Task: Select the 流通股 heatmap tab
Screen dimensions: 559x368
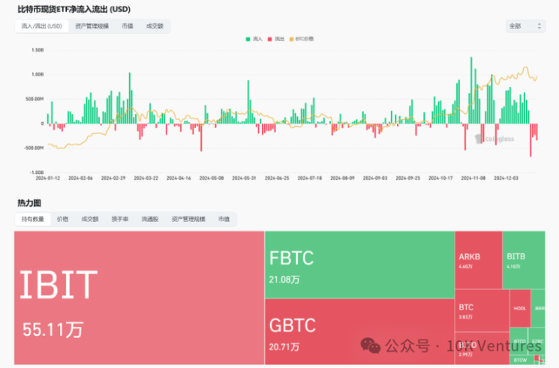Action: 150,219
